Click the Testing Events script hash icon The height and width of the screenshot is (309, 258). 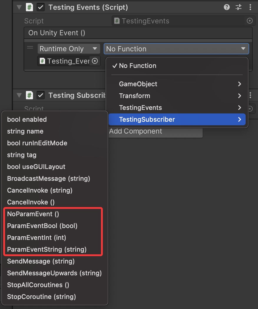click(29, 7)
